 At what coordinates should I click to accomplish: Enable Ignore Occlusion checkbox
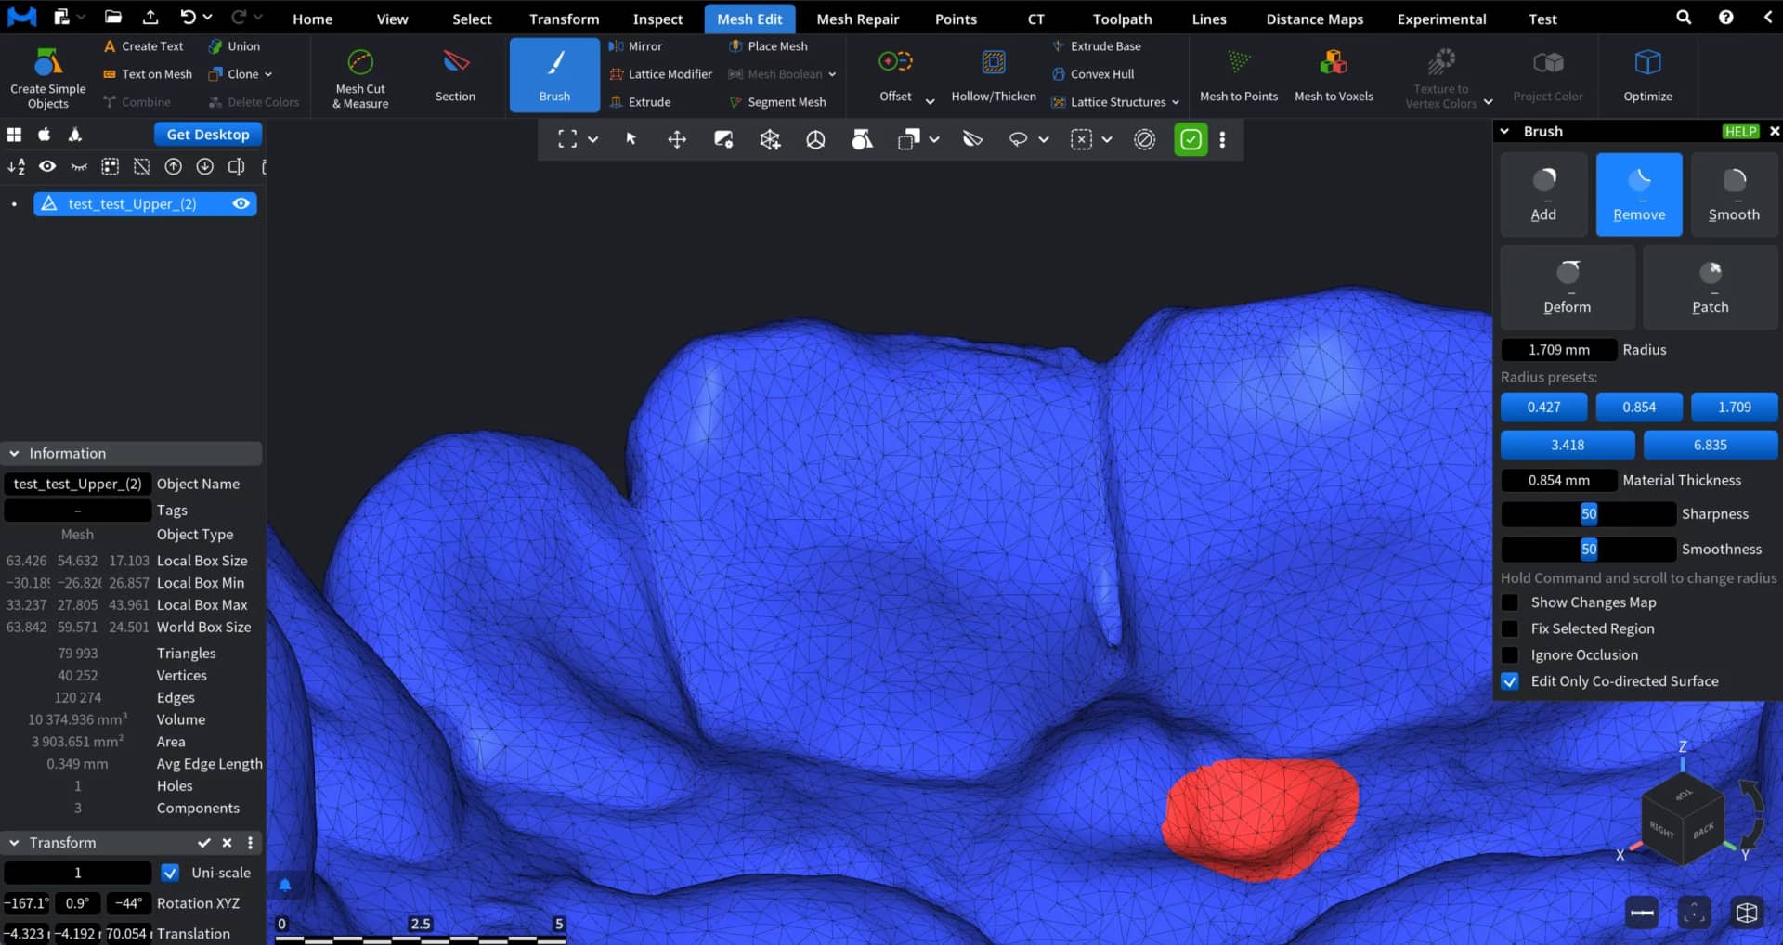pyautogui.click(x=1510, y=654)
